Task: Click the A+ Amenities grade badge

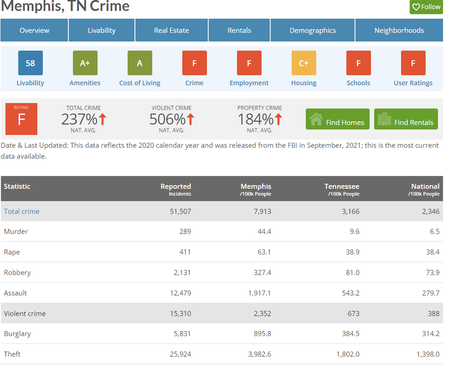Action: point(85,63)
